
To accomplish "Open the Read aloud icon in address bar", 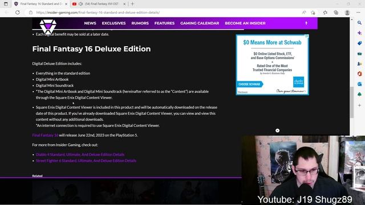I will tap(304, 13).
